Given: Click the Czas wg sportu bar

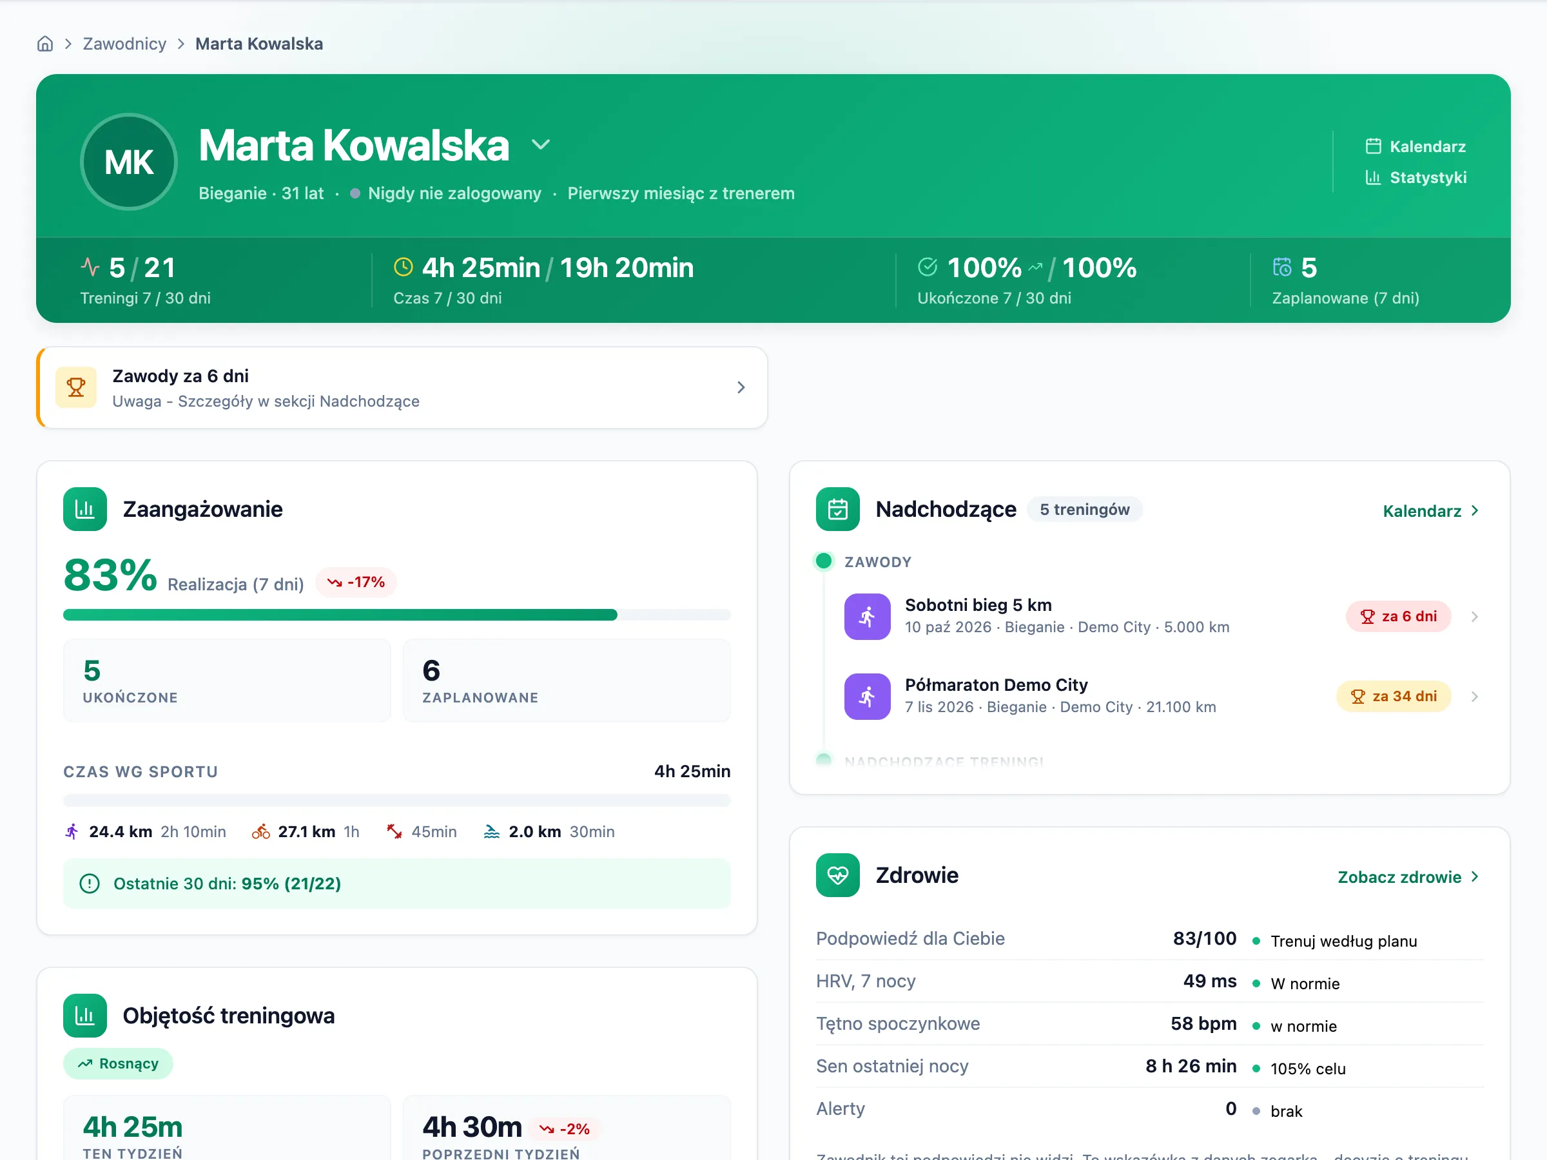Looking at the screenshot, I should (396, 800).
